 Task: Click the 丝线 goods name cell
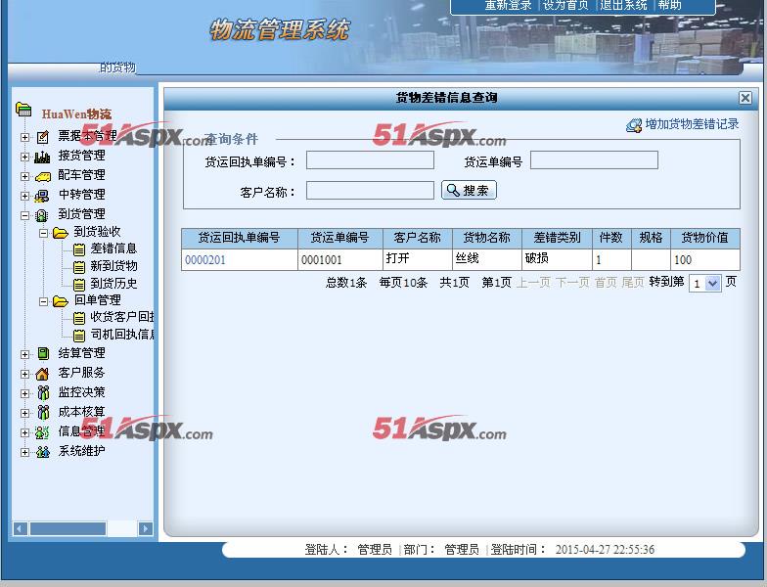[487, 259]
